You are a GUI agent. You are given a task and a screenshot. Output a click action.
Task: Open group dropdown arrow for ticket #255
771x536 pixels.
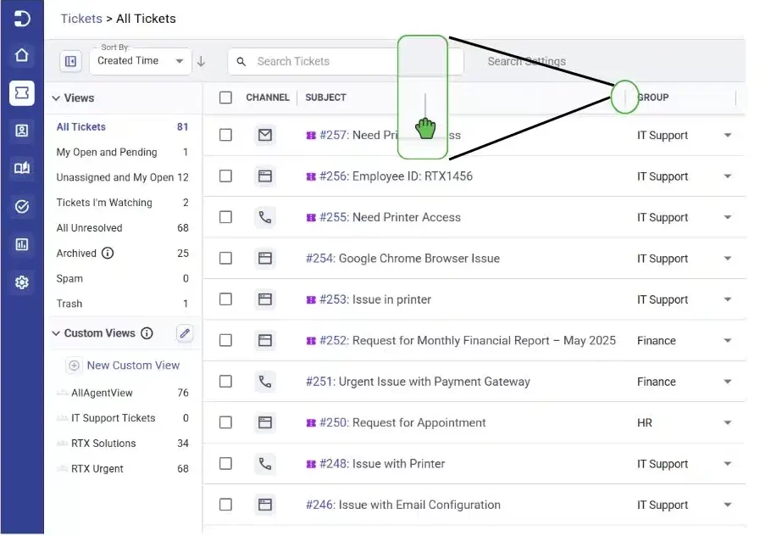pos(728,217)
